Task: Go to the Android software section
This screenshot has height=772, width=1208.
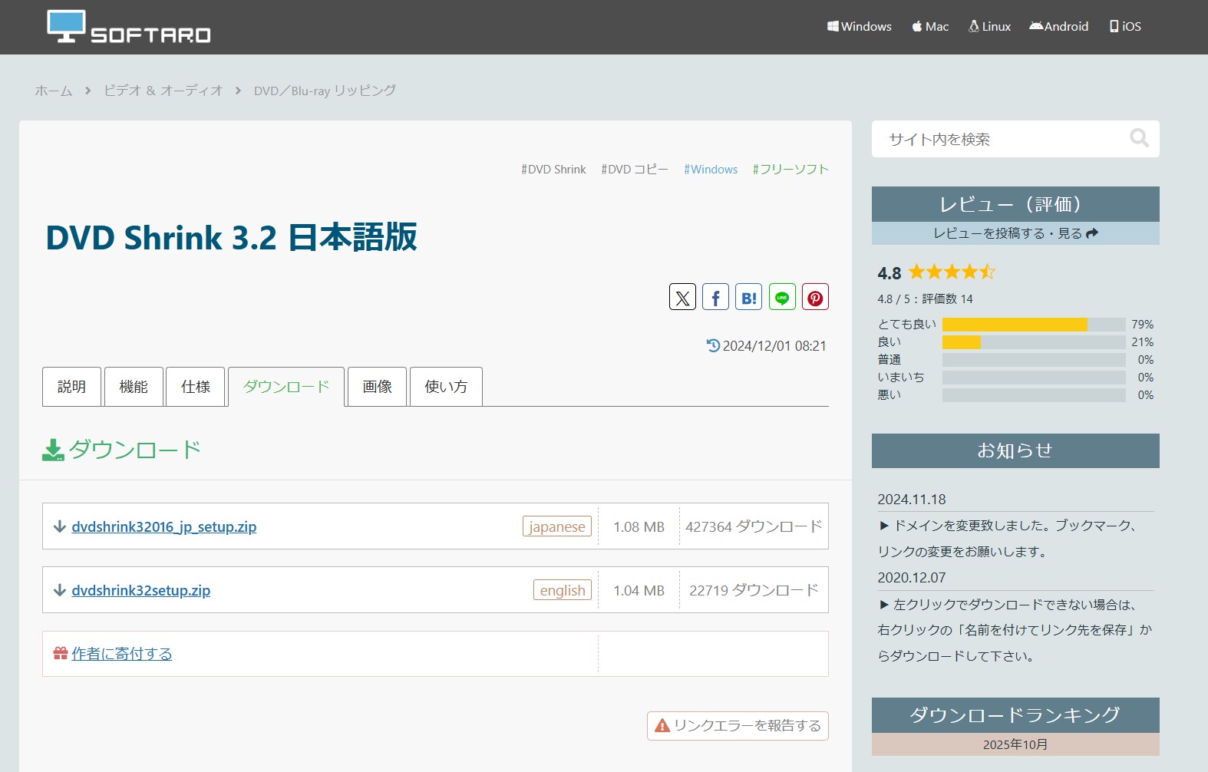Action: 1058,26
